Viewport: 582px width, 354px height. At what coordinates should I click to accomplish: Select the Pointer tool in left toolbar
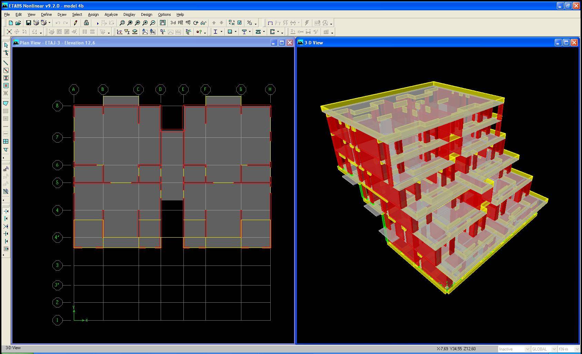(6, 45)
